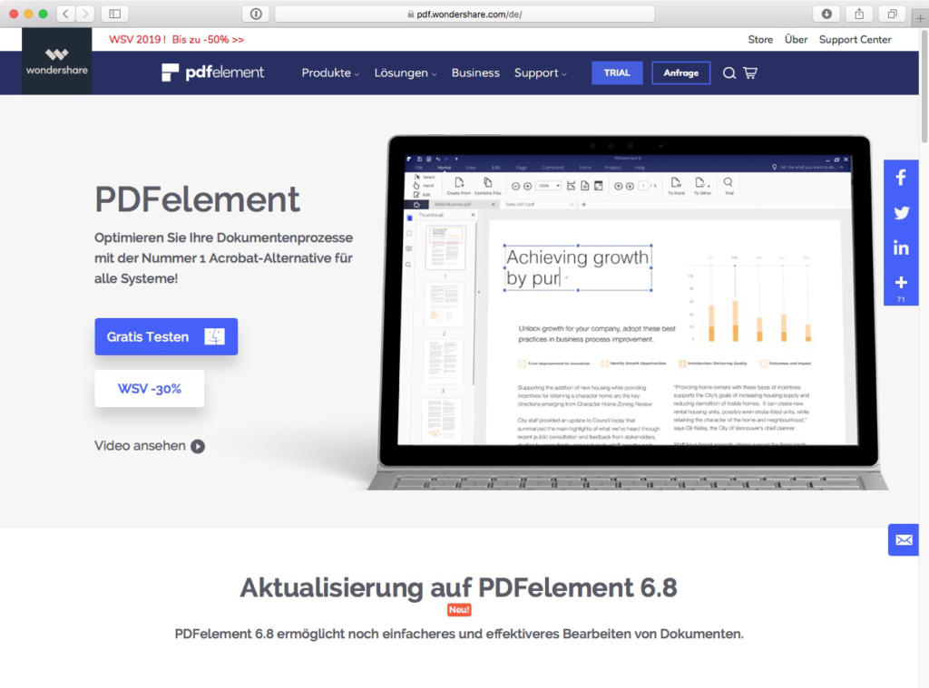Image resolution: width=929 pixels, height=688 pixels.
Task: Add a new tab with plus button
Action: 920,18
